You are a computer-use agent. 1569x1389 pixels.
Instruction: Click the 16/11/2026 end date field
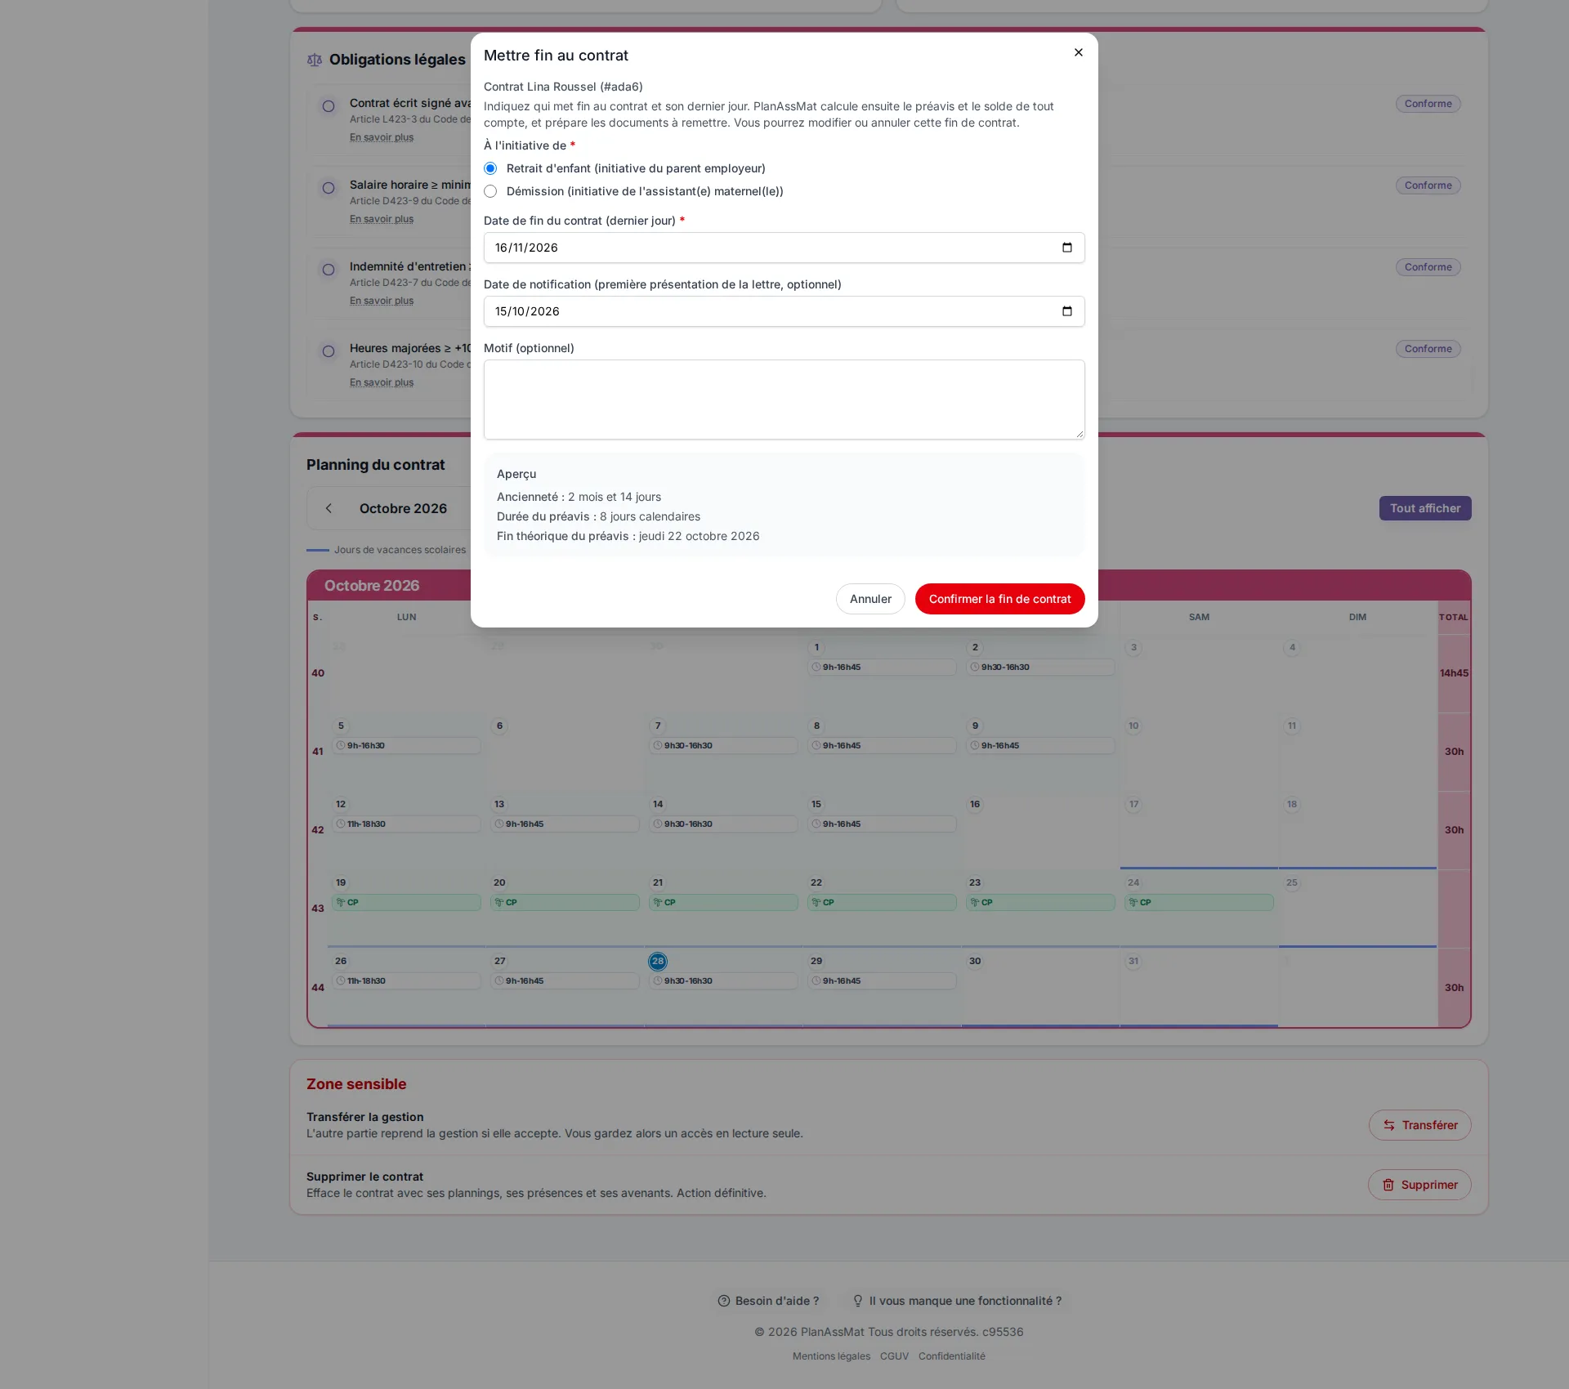[x=784, y=248]
